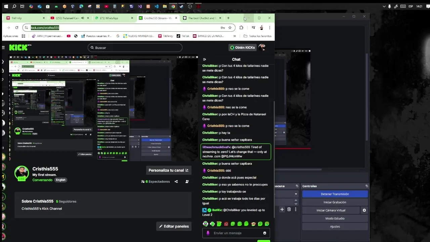Click Personaliza tu canal button
This screenshot has width=430, height=242.
click(168, 170)
